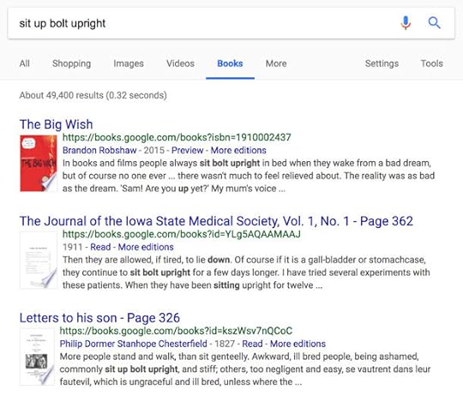Viewport: 463px width, 396px height.
Task: Open The Big Wish red book cover thumbnail
Action: click(39, 163)
